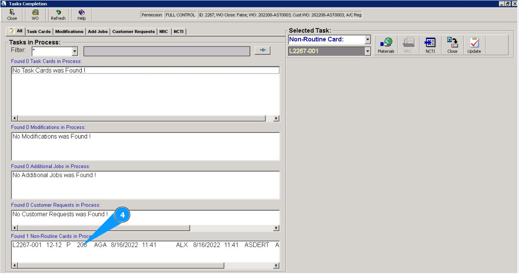
Task: Open the Help book icon
Action: coord(81,15)
